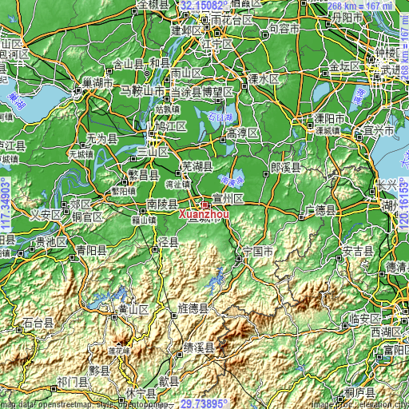This screenshot has height=409, width=409.
Task: Click the square city marker beside 广德县
Action: pyautogui.click(x=301, y=217)
